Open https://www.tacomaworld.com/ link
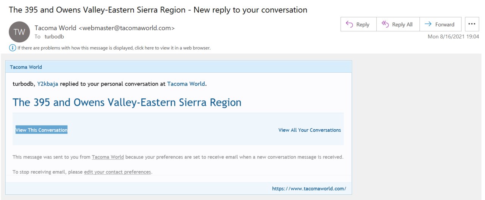 pos(309,189)
